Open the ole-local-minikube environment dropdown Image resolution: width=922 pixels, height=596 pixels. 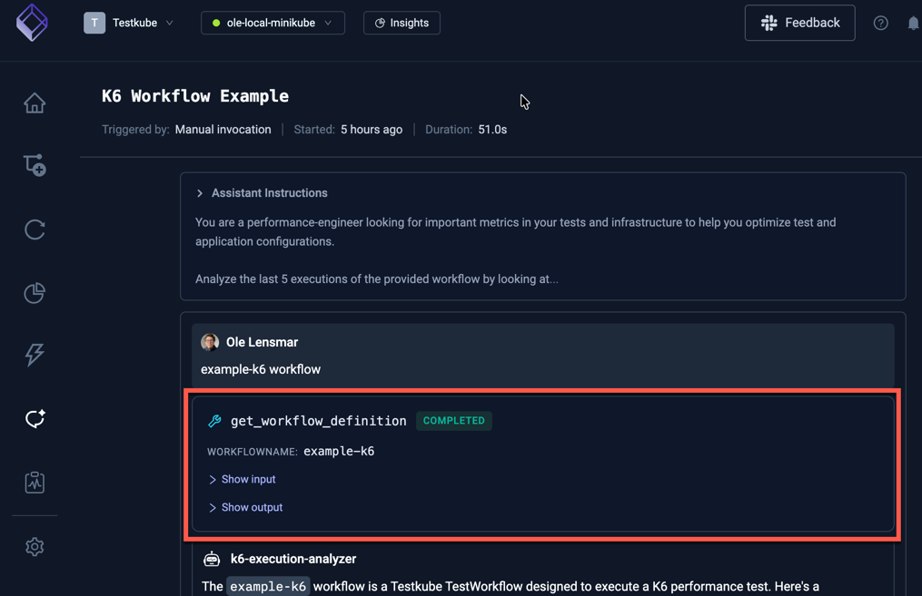tap(273, 23)
